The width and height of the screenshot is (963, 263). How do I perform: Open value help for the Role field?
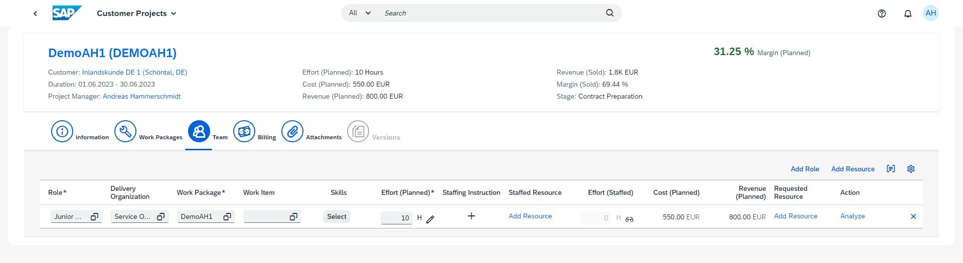(x=94, y=217)
